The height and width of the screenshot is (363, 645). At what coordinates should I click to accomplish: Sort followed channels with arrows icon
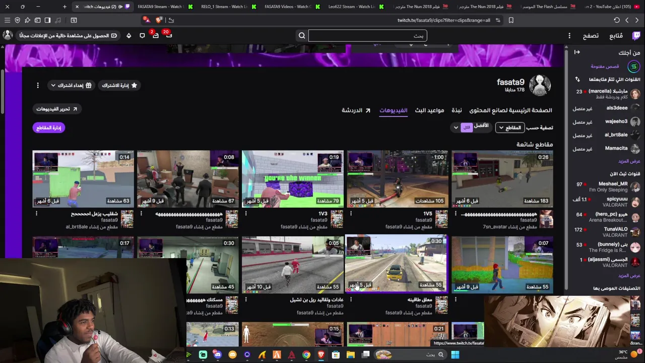coord(577,79)
